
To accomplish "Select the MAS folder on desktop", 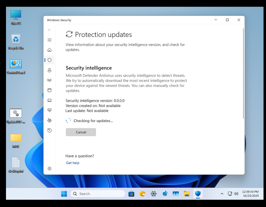I will (x=16, y=141).
